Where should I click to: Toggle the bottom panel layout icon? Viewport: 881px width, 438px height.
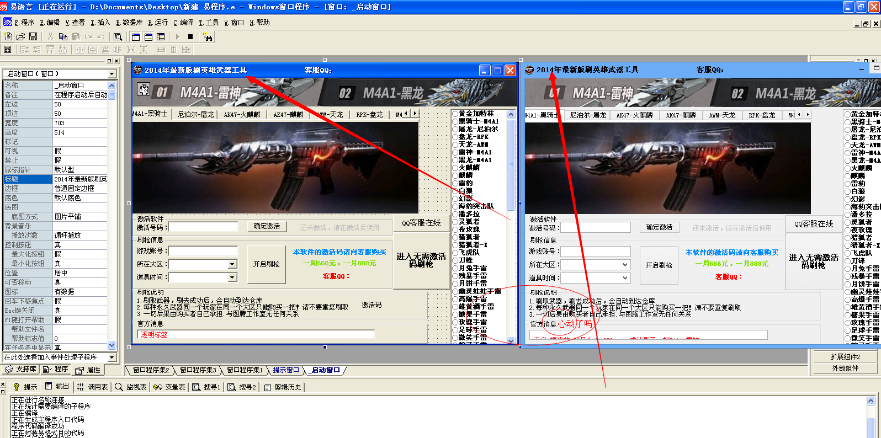pyautogui.click(x=148, y=36)
